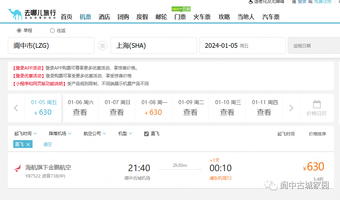Click the 浦东机场T2 arrival airport
This screenshot has width=340, height=200.
point(221,178)
